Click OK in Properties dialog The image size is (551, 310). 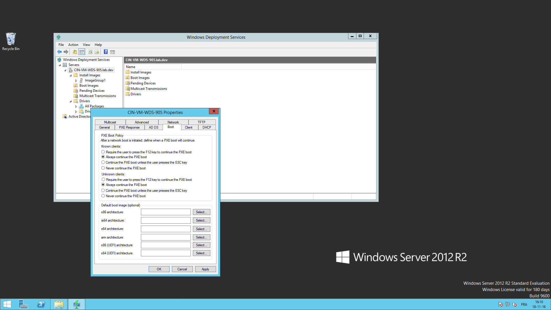[159, 269]
